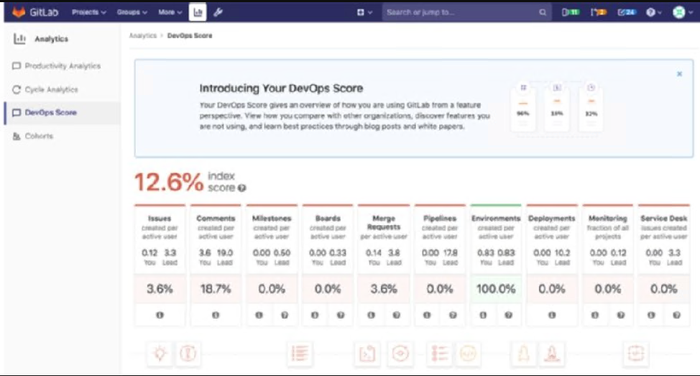Open the plus 'new' dropdown

(x=364, y=12)
